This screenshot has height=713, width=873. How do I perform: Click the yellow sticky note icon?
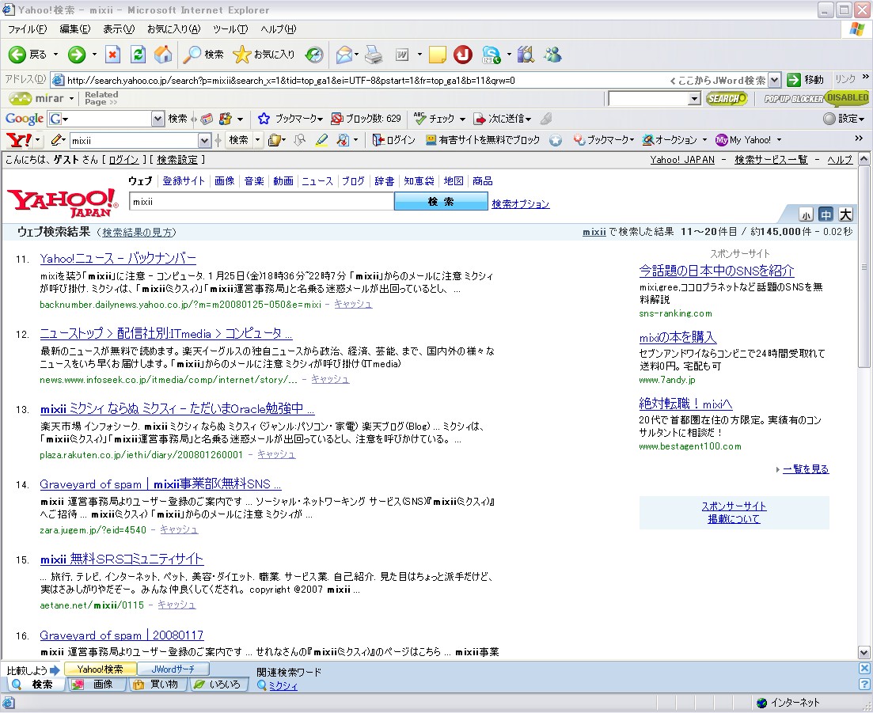point(437,54)
